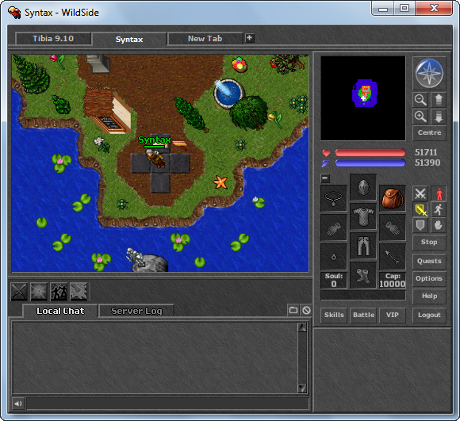
Task: Open the New Tab tab
Action: coord(205,38)
